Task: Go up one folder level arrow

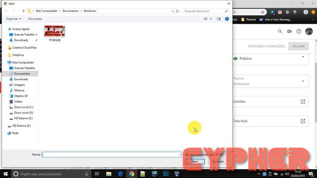Action: click(x=23, y=11)
